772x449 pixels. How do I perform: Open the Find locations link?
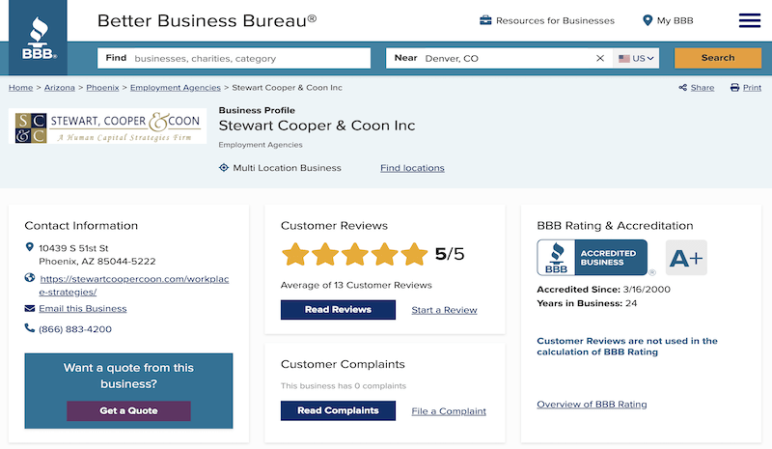412,168
